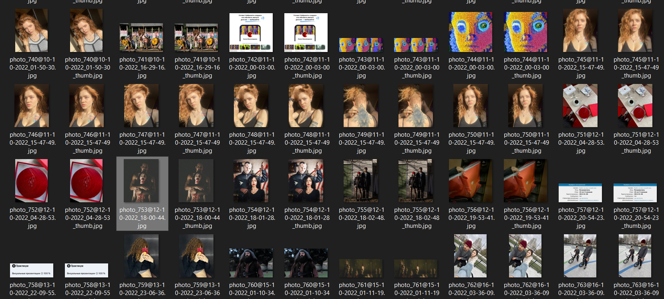Select the picture preview for photo_757@12-10-2022_20-54-23_thumb.jpg
The width and height of the screenshot is (664, 299).
(635, 193)
